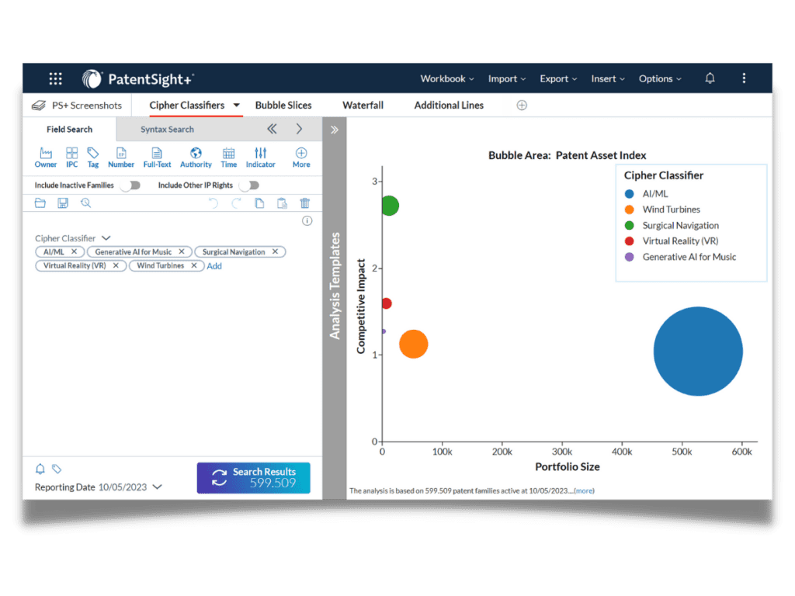Choose the Authority globe icon
This screenshot has height=596, width=795.
196,158
